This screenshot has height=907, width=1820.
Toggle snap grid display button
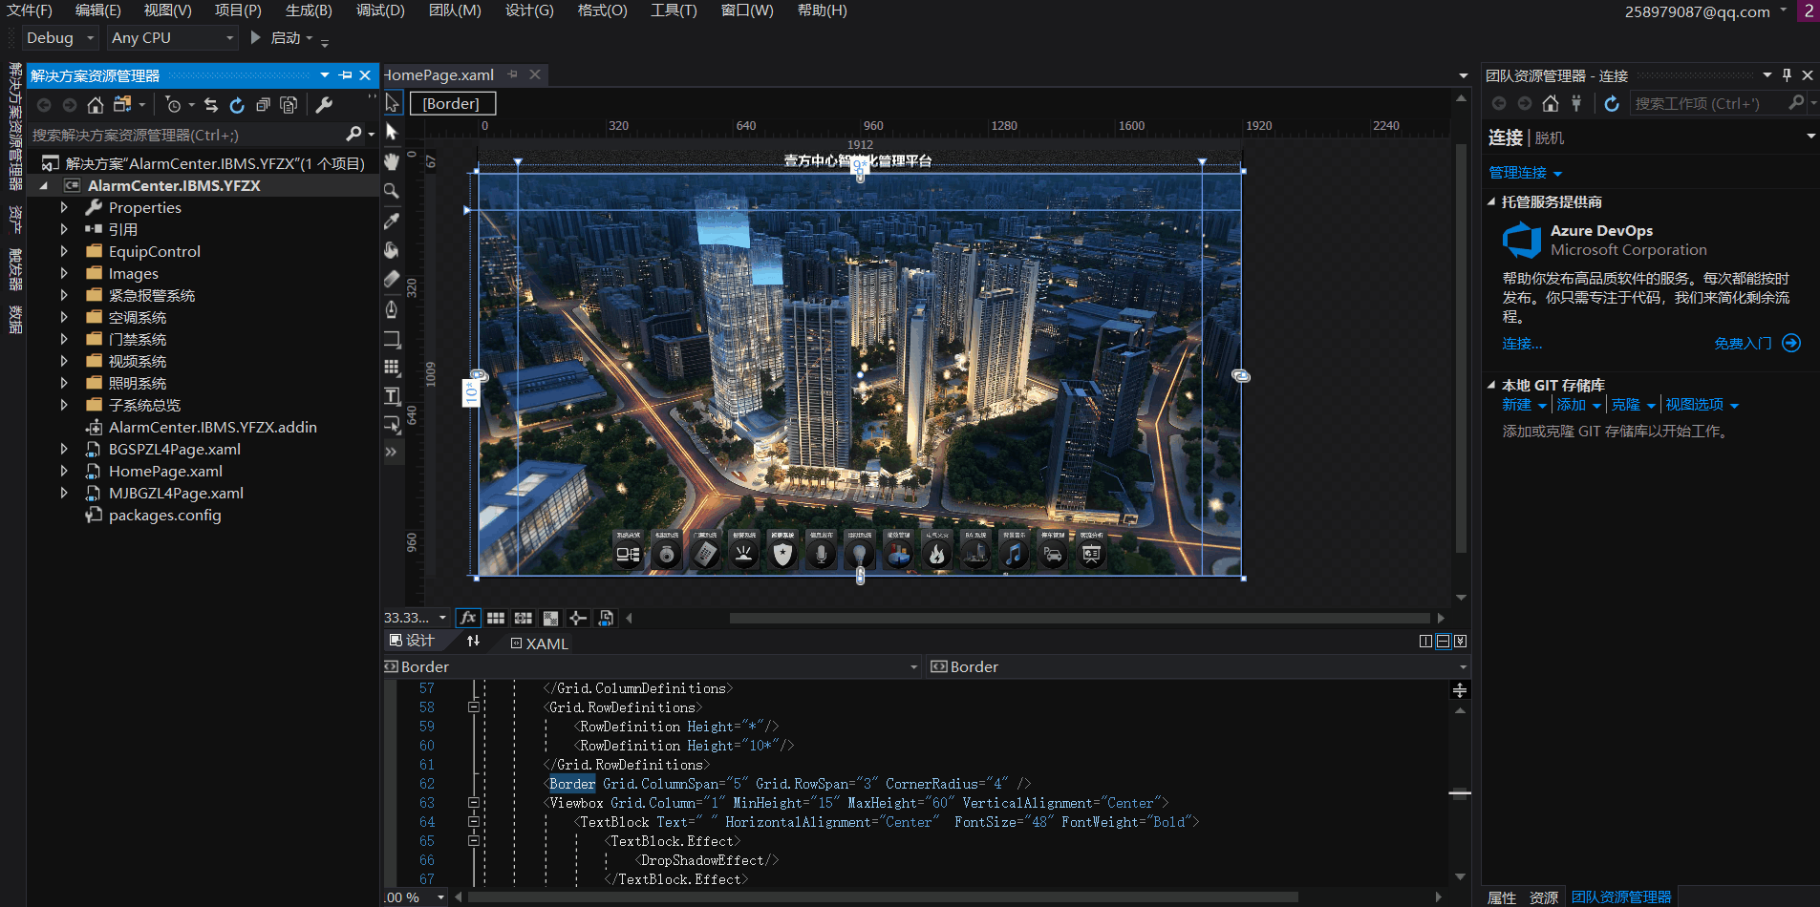[x=496, y=618]
